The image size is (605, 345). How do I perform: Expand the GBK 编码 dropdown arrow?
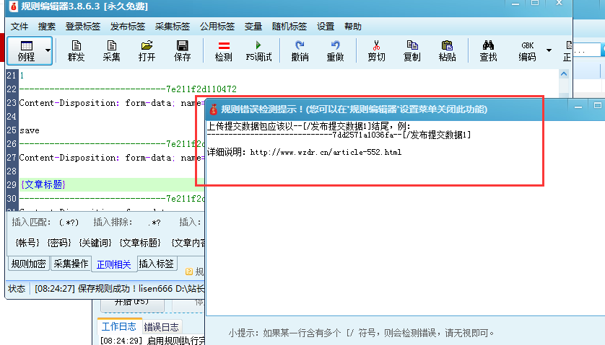[549, 51]
